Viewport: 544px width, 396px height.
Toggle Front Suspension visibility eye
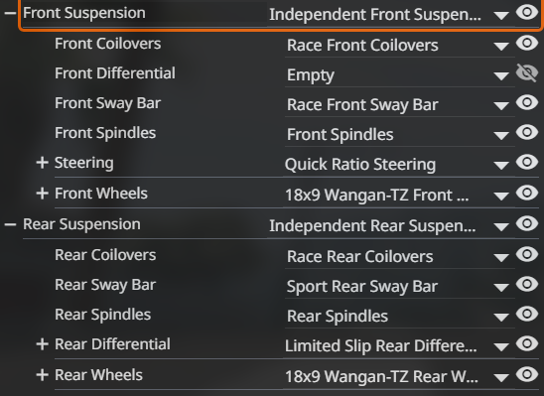coord(527,13)
